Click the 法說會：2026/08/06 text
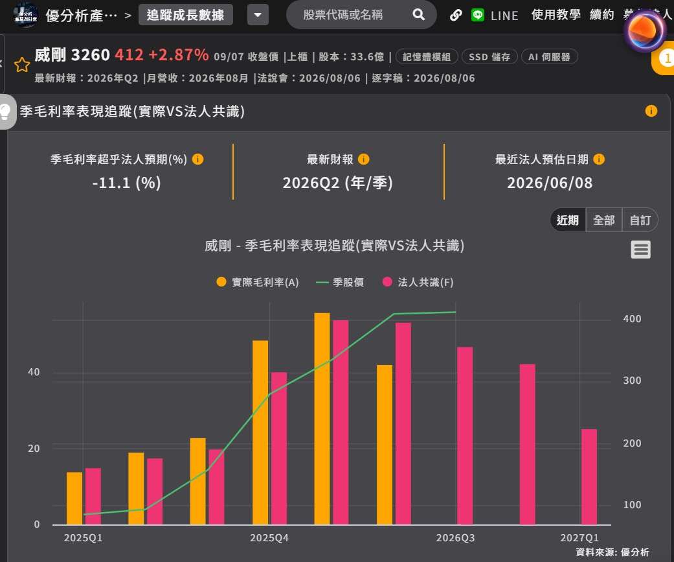 click(x=309, y=78)
